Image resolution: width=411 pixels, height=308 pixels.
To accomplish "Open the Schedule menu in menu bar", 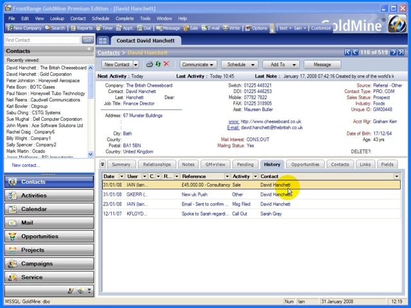I will click(x=100, y=19).
